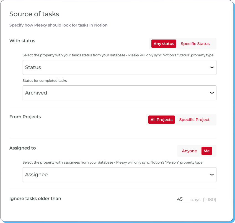
Task: Click the Ignore tasks older than label
Action: pyautogui.click(x=35, y=199)
